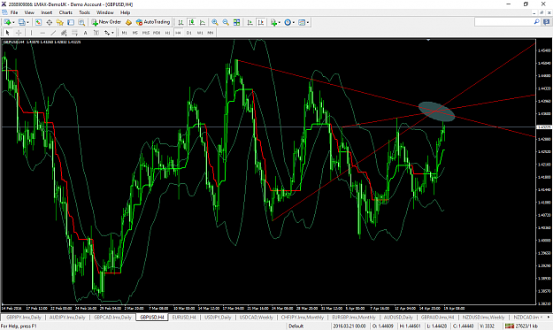Zoom in on the chart
Viewport: 553px width, 330px height.
[x=214, y=22]
